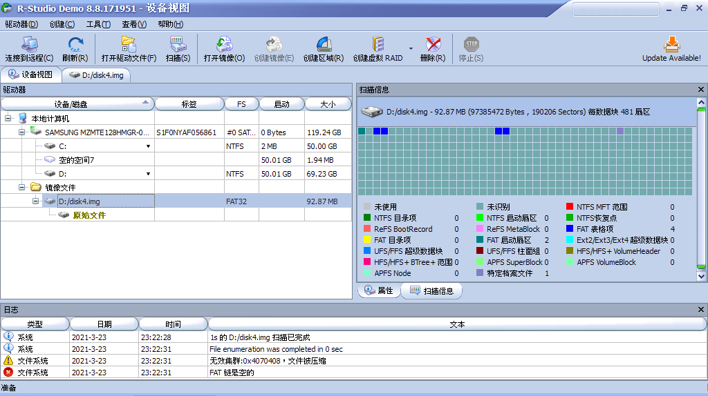Click the FS column header
The image size is (708, 396).
tap(241, 104)
